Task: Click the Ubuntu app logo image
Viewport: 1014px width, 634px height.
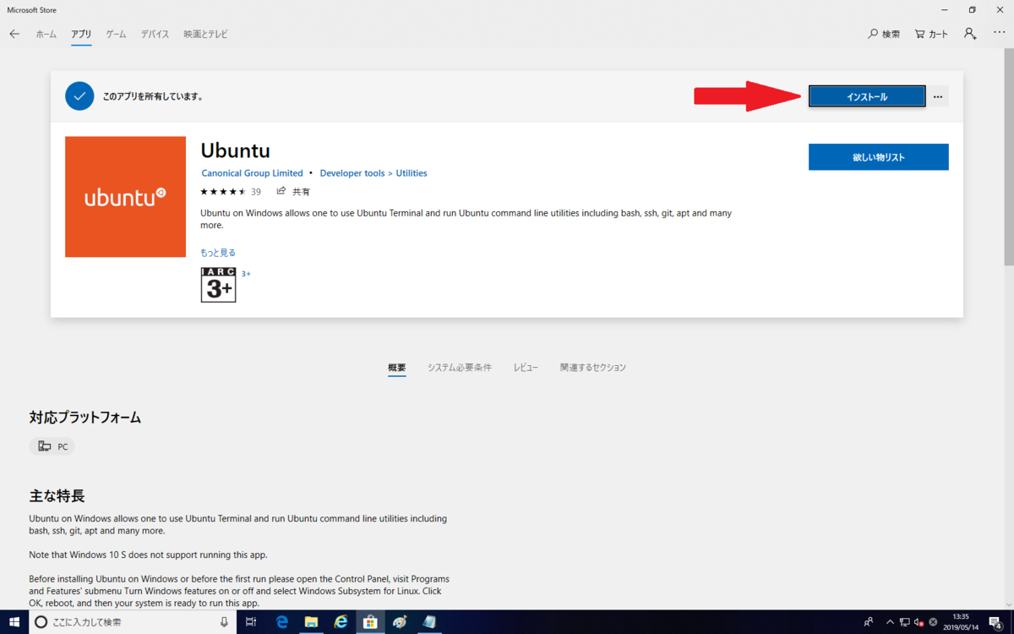Action: (x=125, y=197)
